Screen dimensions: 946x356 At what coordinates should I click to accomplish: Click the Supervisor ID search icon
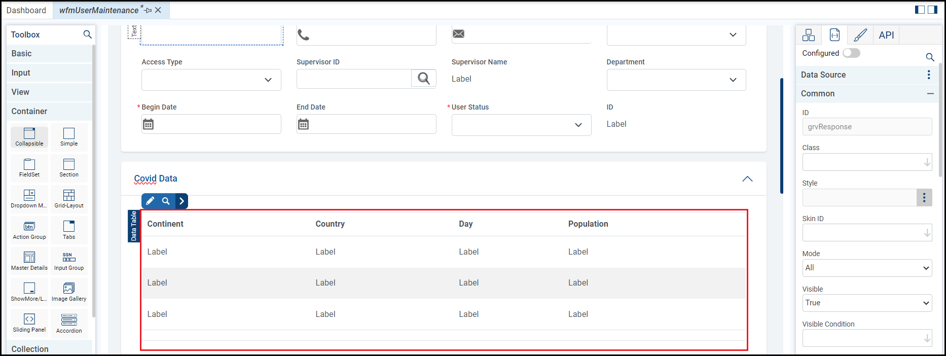point(423,79)
